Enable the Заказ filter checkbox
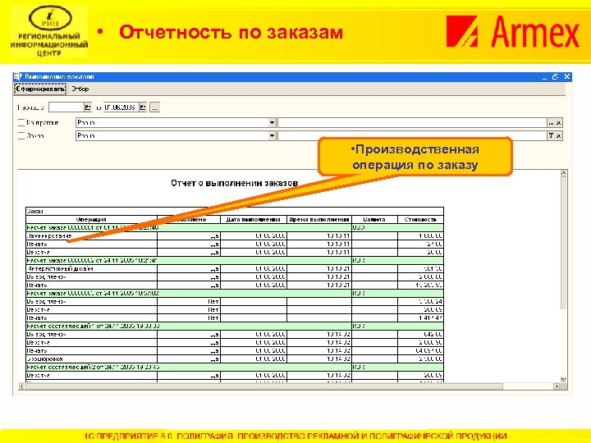591x443 pixels. tap(21, 135)
